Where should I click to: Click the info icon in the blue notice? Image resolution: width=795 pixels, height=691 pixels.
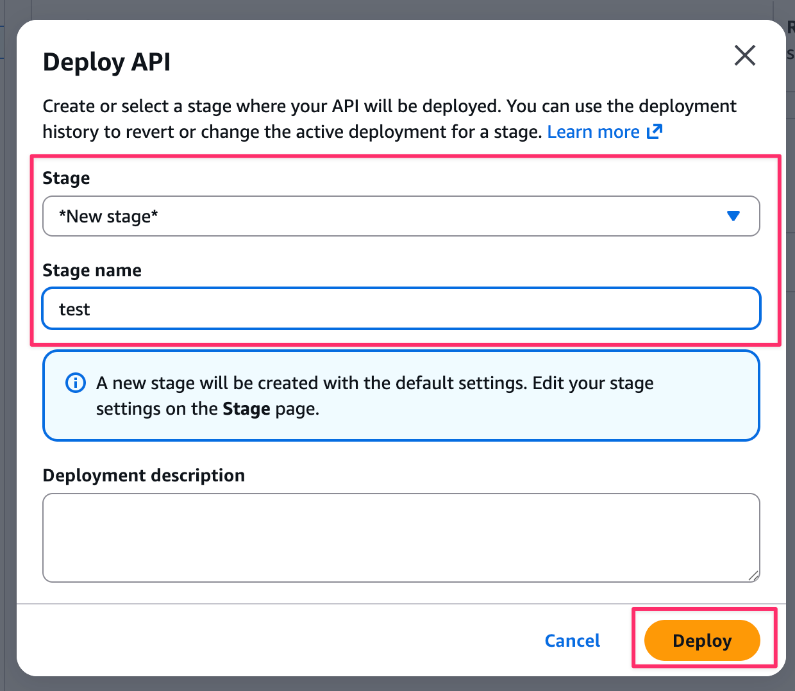76,383
